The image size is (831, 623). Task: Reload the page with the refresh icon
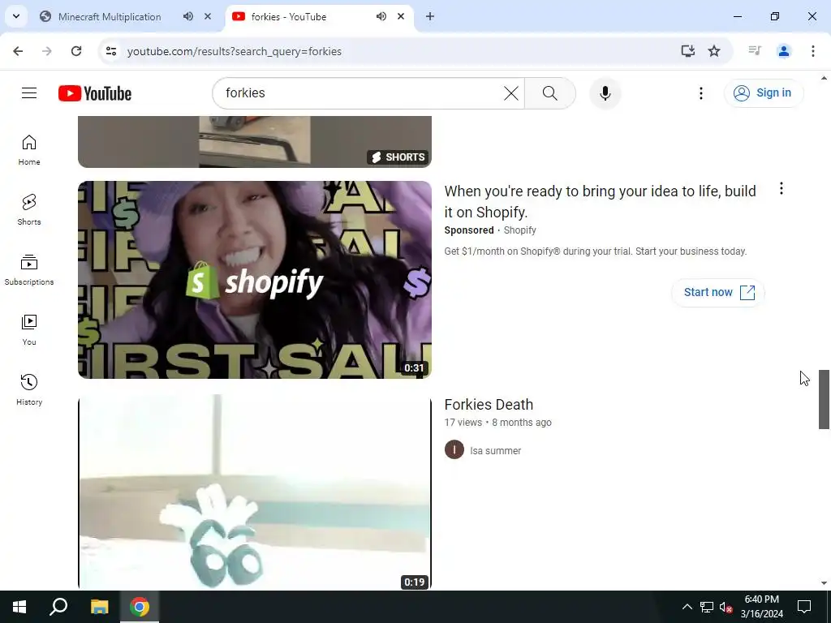click(76, 51)
